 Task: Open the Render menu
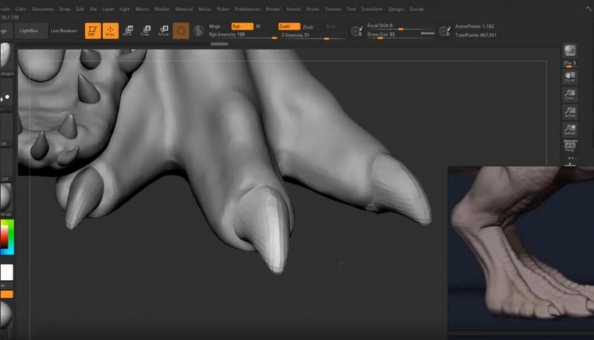click(273, 9)
